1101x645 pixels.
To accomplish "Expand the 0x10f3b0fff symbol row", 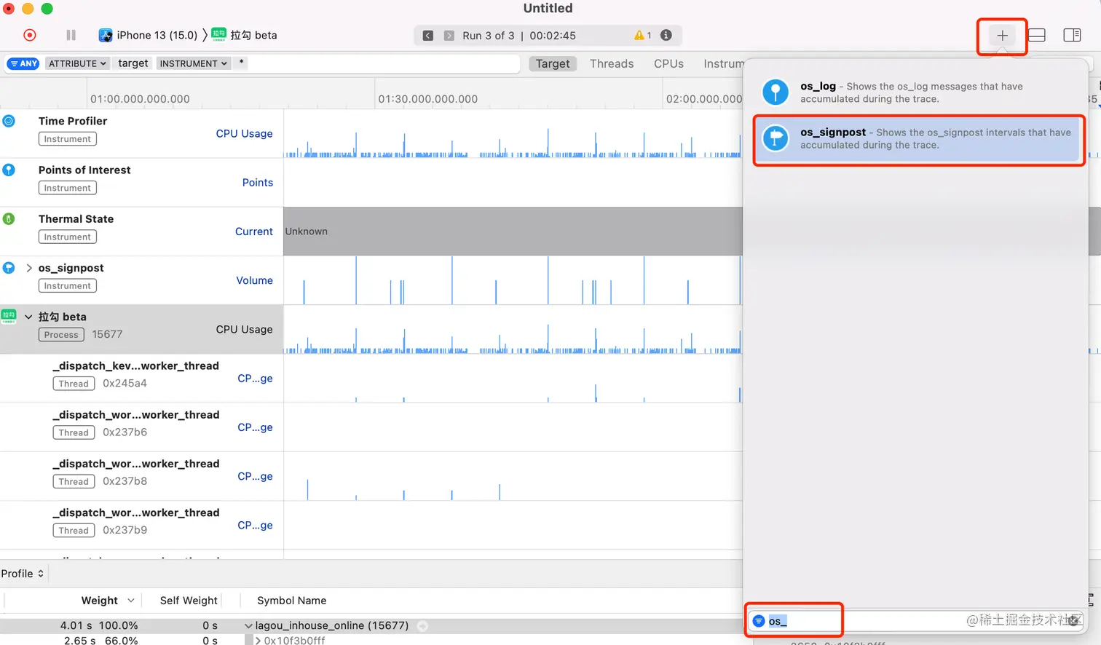I will click(258, 641).
